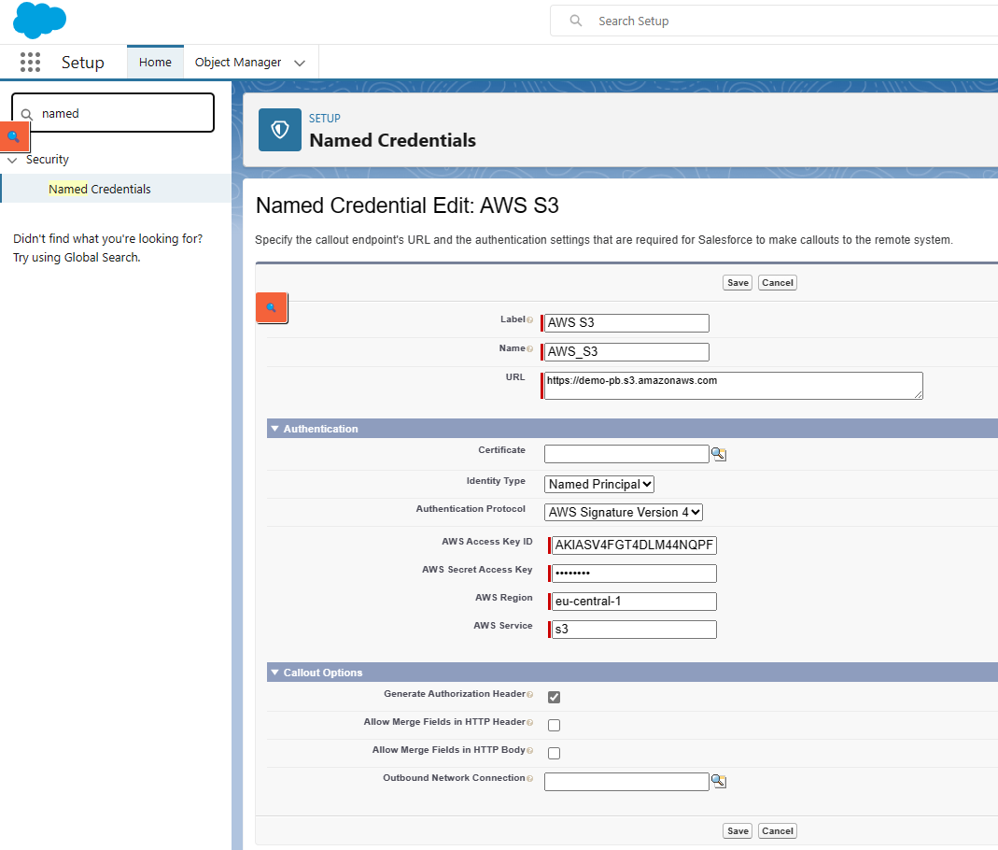This screenshot has height=850, width=998.
Task: Open the Object Manager dropdown chevron
Action: 299,63
